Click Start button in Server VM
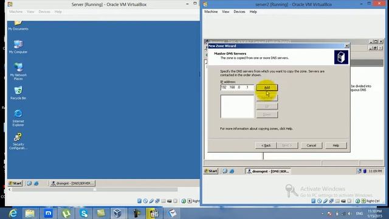Screen dimensions: 389x219 [x=15, y=183]
